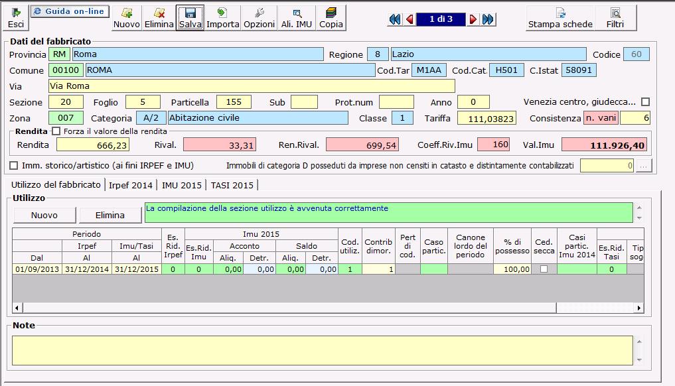
Task: Click the Nuovo toolbar icon
Action: 126,18
